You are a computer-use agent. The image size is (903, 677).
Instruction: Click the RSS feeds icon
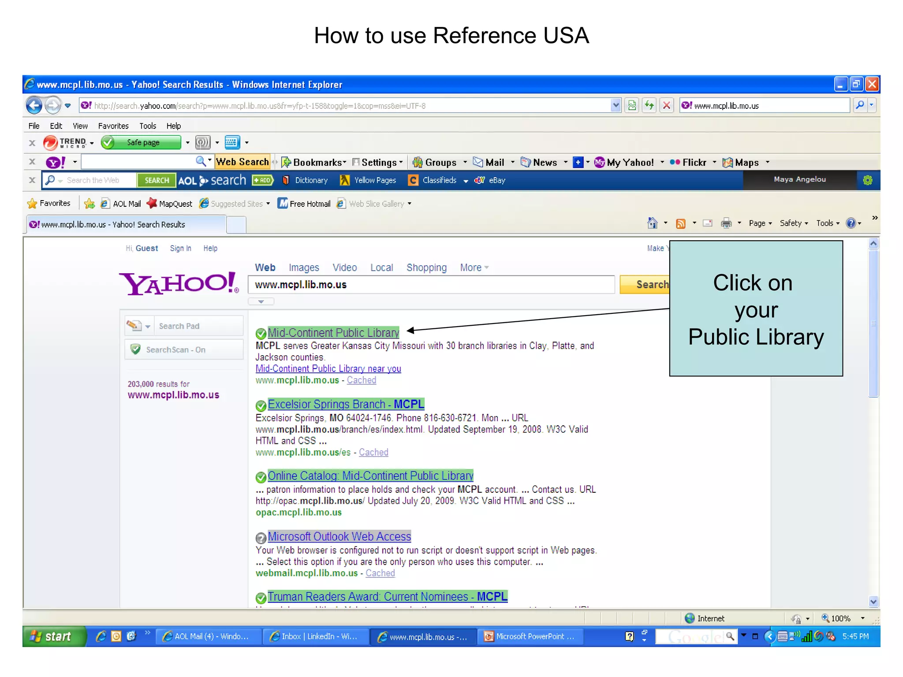click(x=681, y=223)
